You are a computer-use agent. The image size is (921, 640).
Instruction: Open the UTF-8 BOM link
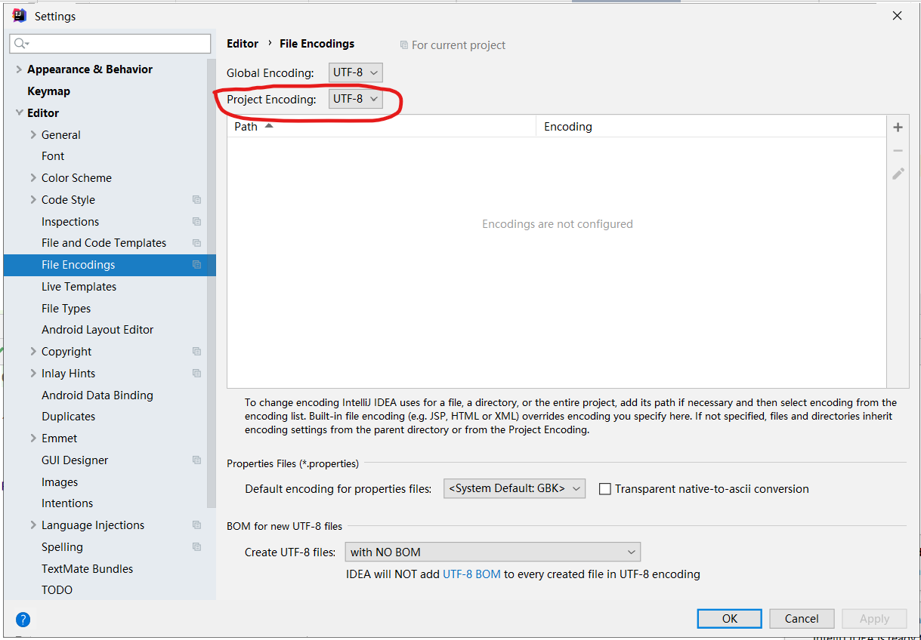471,574
